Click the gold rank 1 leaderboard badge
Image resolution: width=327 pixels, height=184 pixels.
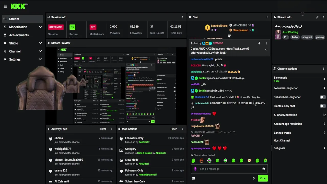click(x=207, y=27)
